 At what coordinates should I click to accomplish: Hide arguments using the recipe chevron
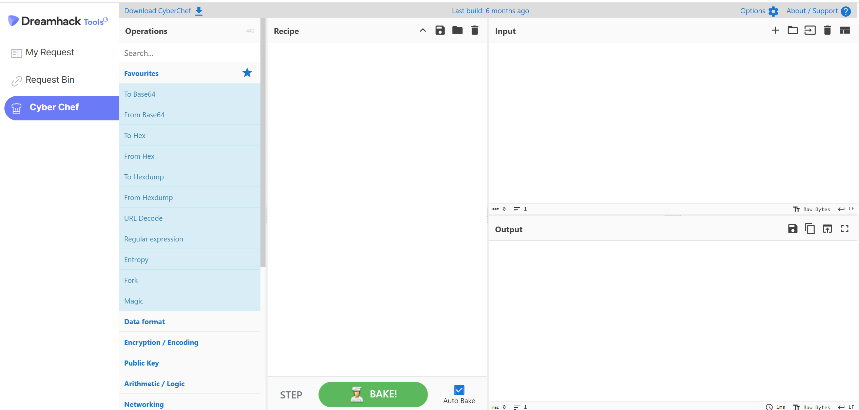coord(423,31)
